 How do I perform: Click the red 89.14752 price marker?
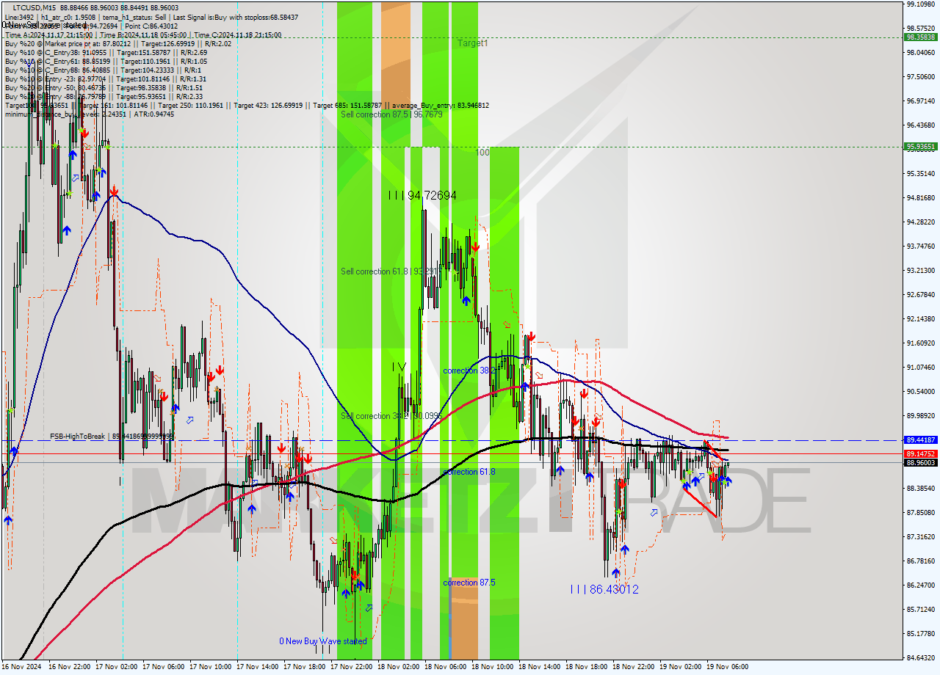(x=921, y=454)
